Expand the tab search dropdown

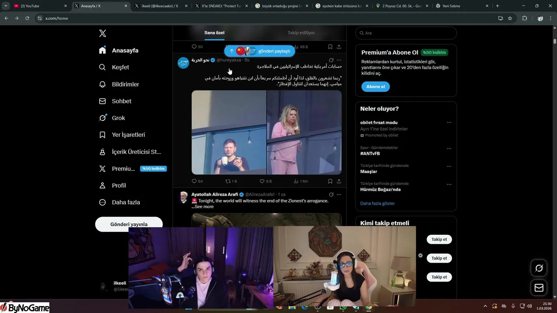coord(6,6)
